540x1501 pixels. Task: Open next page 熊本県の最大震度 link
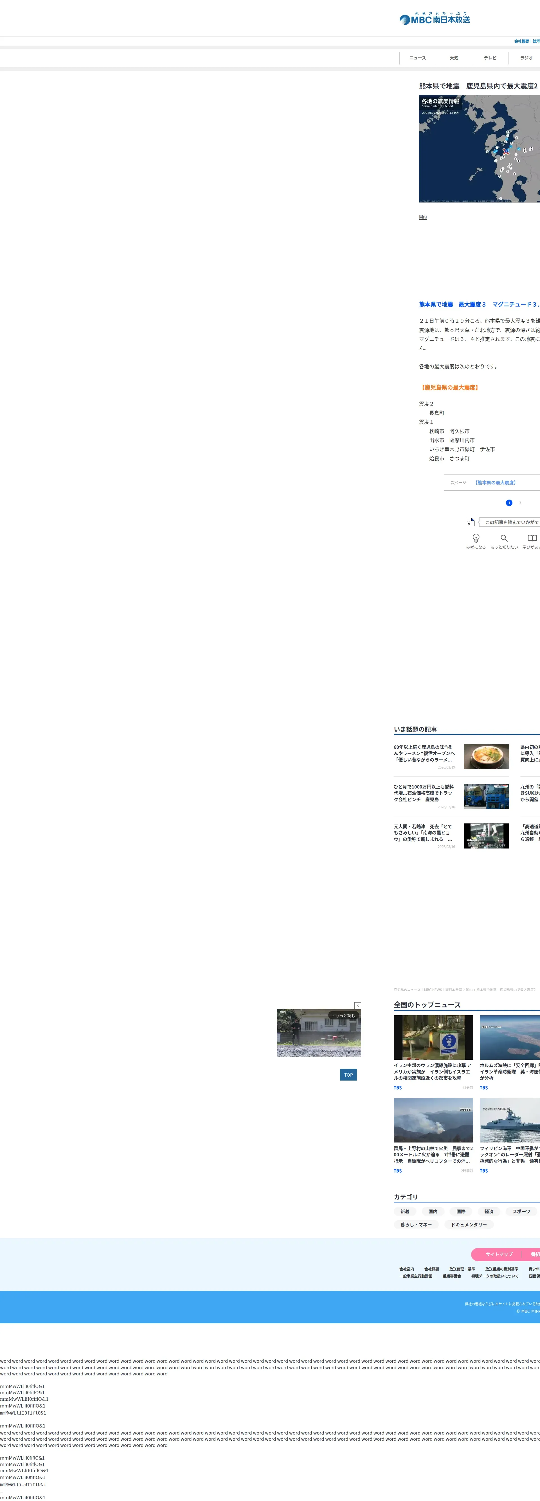click(x=495, y=482)
